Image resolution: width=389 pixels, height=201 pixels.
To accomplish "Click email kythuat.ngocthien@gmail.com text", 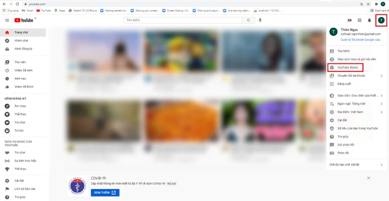I will [x=360, y=34].
